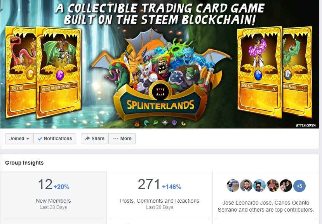Open the Group Insights header

(24, 163)
